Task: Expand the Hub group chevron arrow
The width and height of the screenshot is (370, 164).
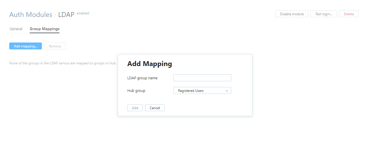Action: (x=227, y=91)
